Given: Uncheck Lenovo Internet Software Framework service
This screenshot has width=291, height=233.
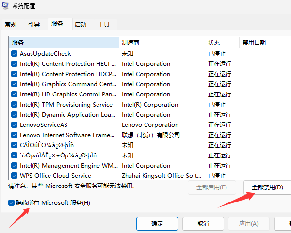Looking at the screenshot, I should coord(14,135).
